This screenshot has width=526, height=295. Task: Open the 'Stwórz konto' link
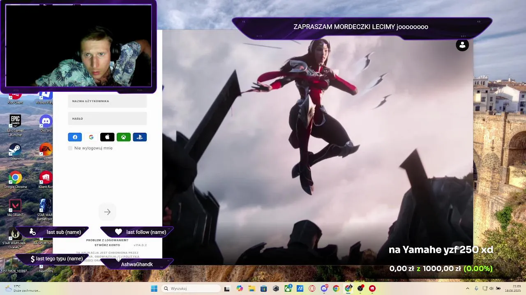pos(107,245)
